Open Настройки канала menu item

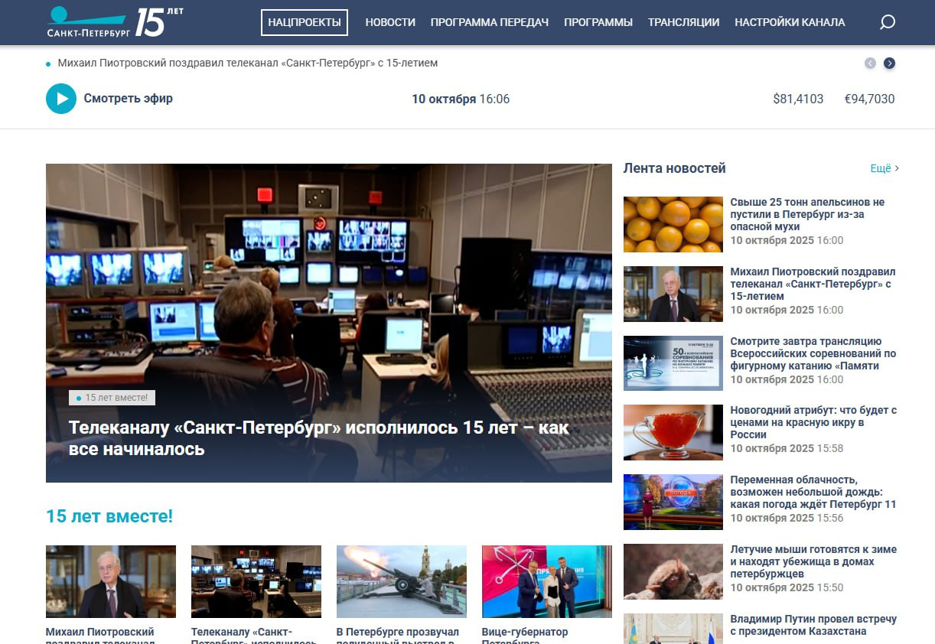pos(790,23)
